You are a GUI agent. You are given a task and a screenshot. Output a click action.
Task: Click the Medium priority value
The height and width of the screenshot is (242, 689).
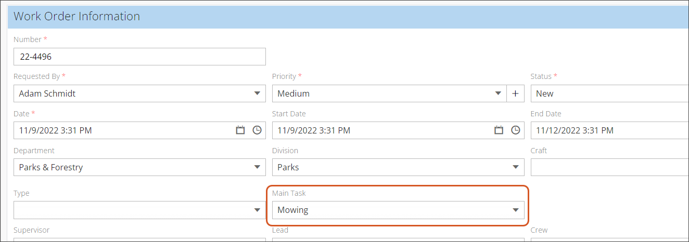pos(294,93)
